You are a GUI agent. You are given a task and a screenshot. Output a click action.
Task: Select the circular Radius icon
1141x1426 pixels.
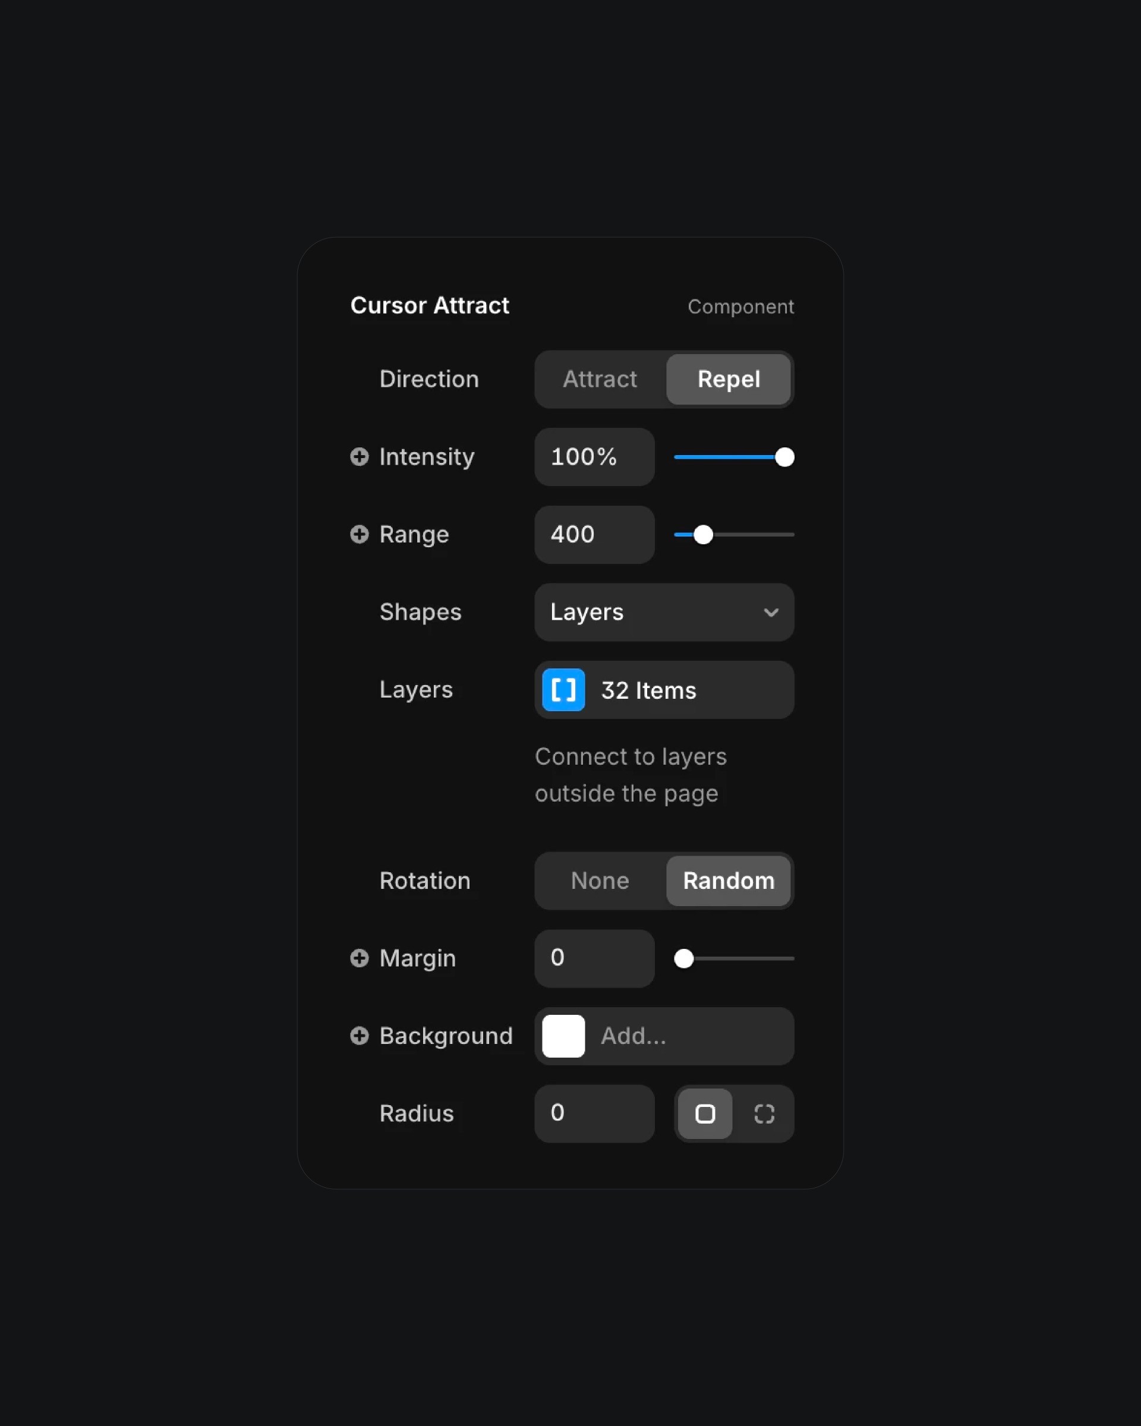click(764, 1114)
